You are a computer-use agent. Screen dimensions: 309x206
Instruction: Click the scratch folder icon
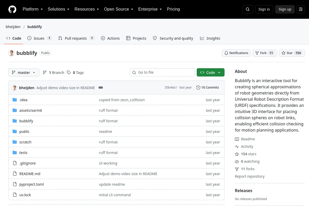15,142
